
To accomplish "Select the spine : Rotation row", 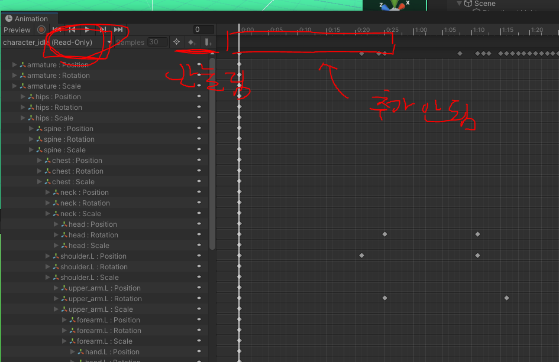I will click(x=105, y=139).
